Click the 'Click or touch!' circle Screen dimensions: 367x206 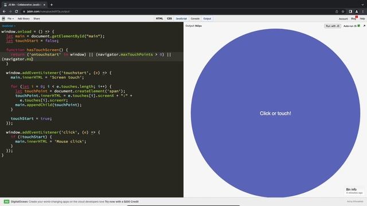[x=275, y=113]
